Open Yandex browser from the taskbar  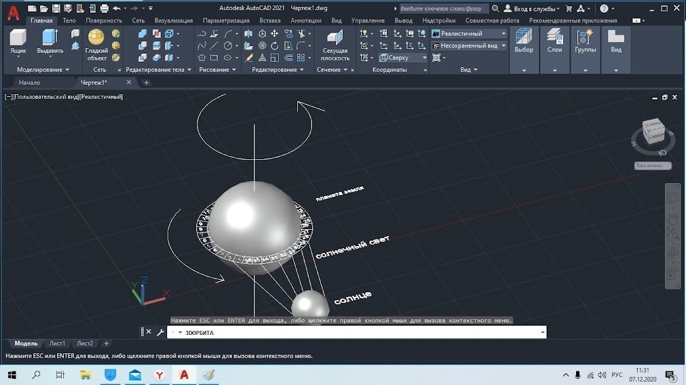tap(159, 375)
